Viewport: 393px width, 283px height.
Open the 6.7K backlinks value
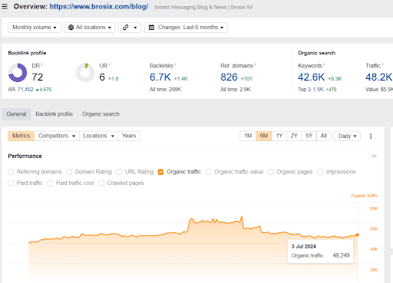[160, 77]
